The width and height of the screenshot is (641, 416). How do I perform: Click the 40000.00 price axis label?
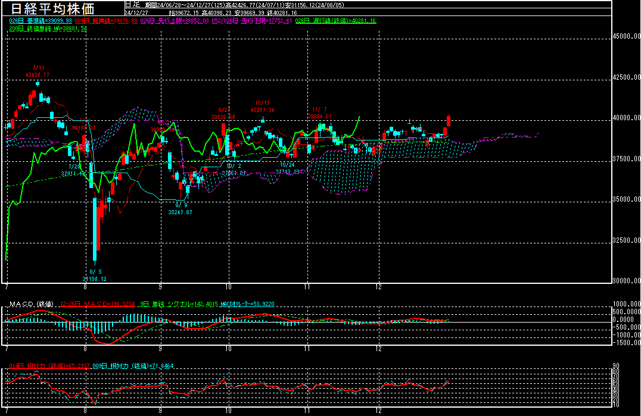click(626, 118)
